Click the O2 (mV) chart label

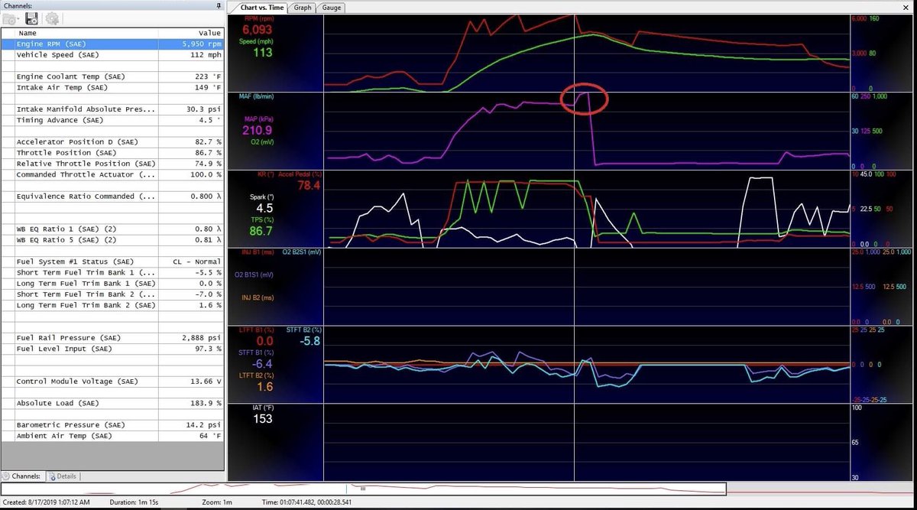click(261, 141)
